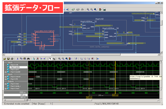Expand the /top/c/setsel signal
166x109 pixels.
tap(5, 77)
